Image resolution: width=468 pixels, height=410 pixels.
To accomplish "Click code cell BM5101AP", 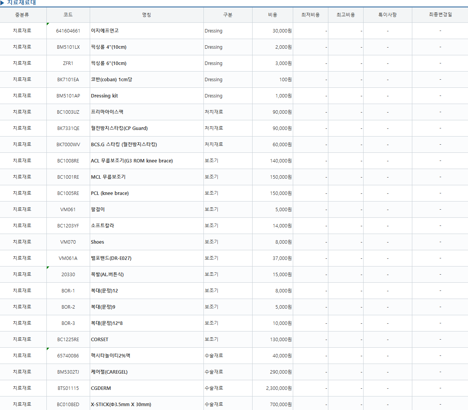I will point(68,96).
